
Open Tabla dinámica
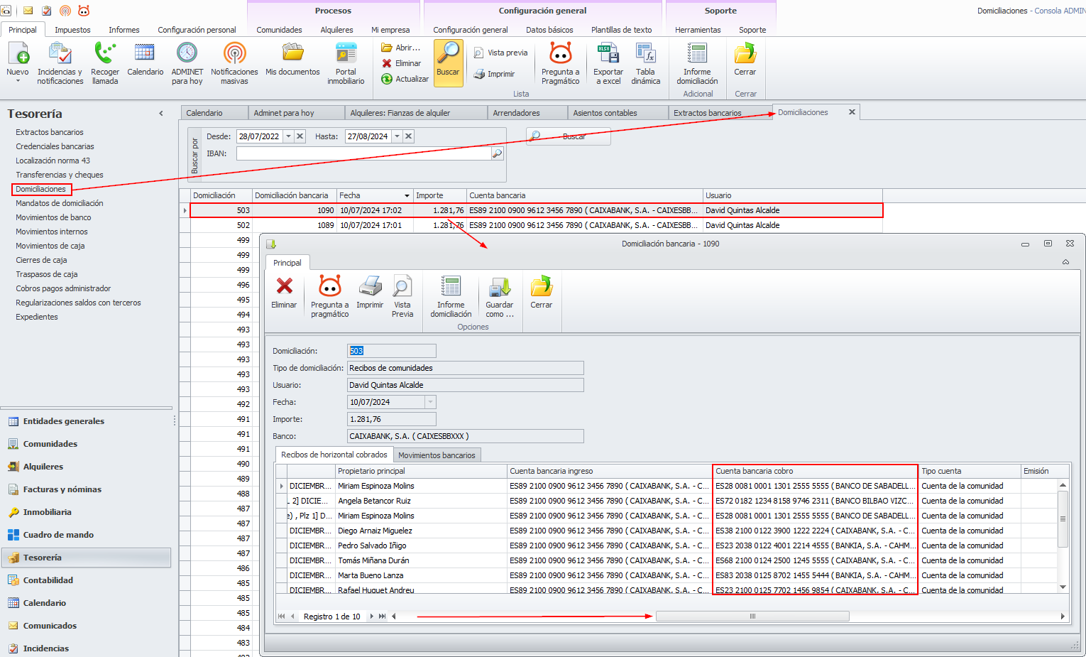pos(646,63)
